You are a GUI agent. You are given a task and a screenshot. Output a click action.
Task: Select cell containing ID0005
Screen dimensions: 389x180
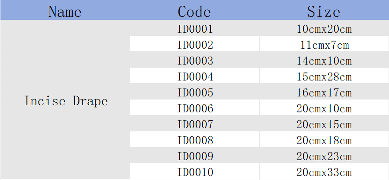pos(195,92)
